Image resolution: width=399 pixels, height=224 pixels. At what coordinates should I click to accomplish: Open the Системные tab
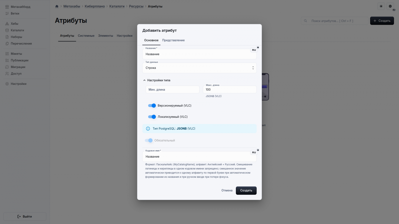click(x=86, y=36)
